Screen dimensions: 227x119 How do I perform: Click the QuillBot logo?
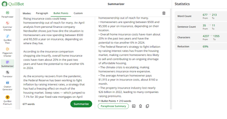[13, 4]
